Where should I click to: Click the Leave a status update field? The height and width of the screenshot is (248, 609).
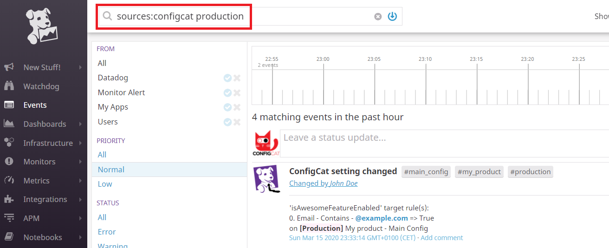point(444,144)
